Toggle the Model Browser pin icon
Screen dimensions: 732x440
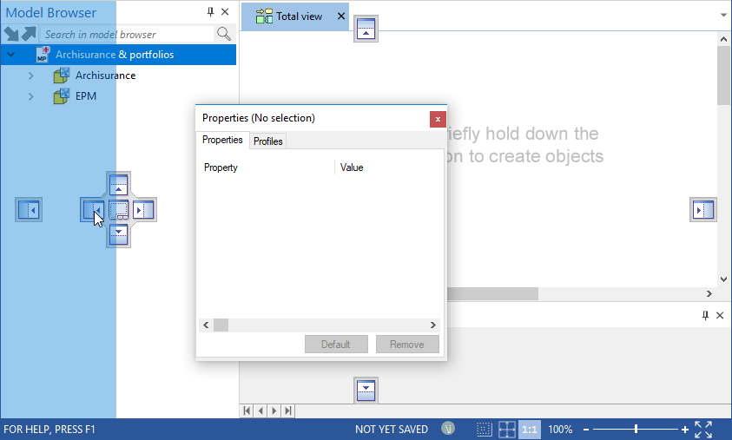click(210, 12)
